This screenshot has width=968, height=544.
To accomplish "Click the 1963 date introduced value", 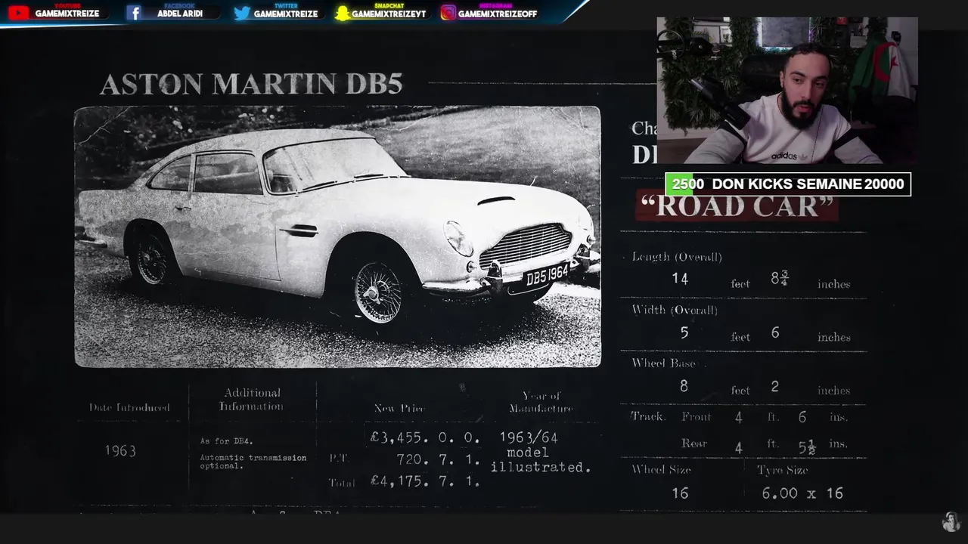I will pyautogui.click(x=120, y=450).
